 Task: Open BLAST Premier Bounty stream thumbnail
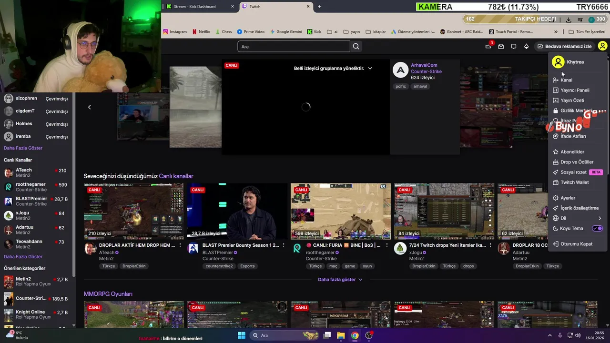pyautogui.click(x=237, y=211)
